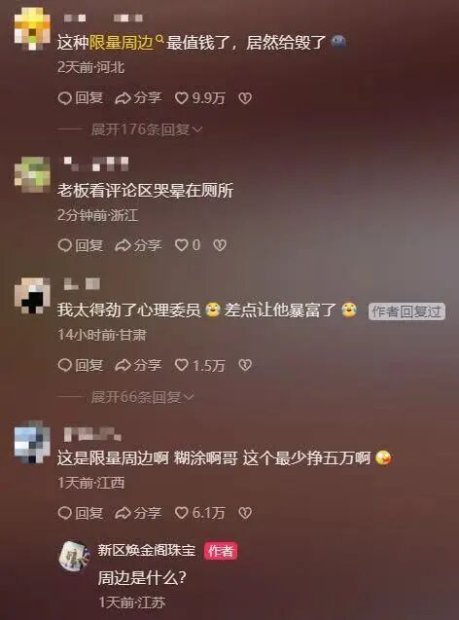
Task: Expand 66 replies under Gansu comment
Action: tap(142, 396)
